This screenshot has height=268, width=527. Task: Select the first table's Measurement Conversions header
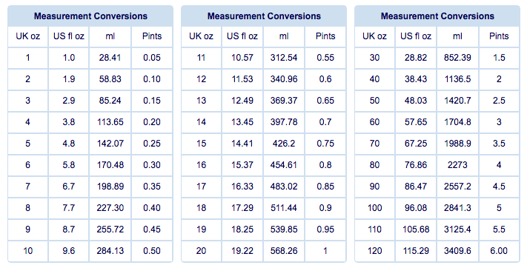coord(90,16)
